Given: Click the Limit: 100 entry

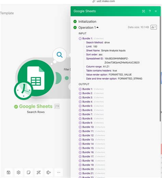Looking at the screenshot, I should (x=92, y=47).
